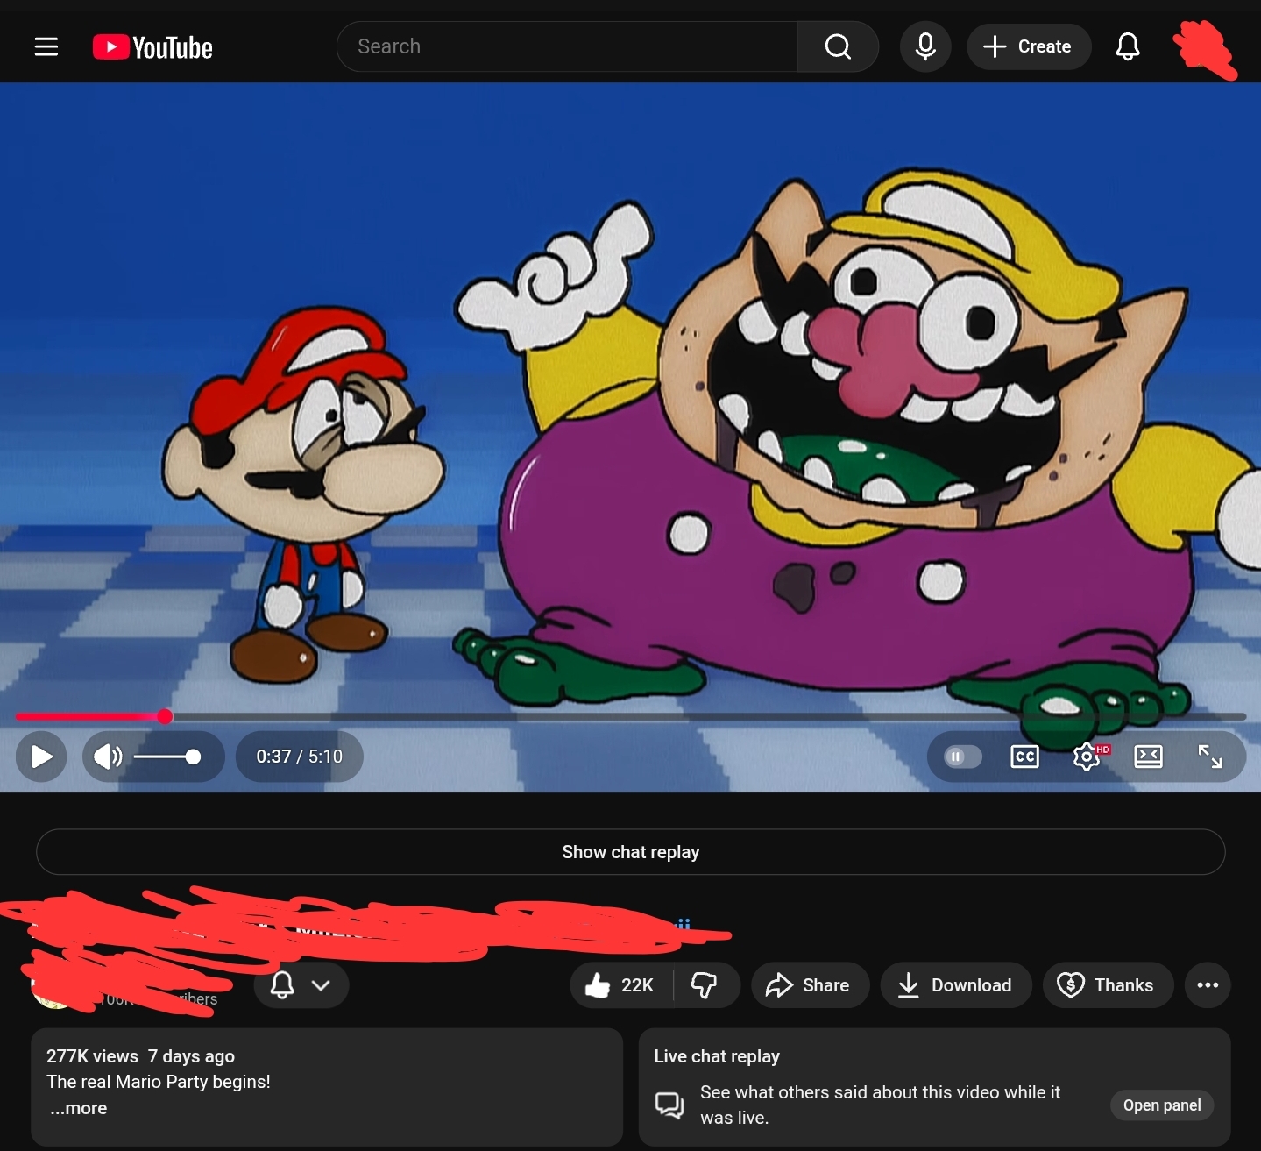The height and width of the screenshot is (1151, 1261).
Task: Open the subscription notification bell dropdown
Action: (x=301, y=985)
